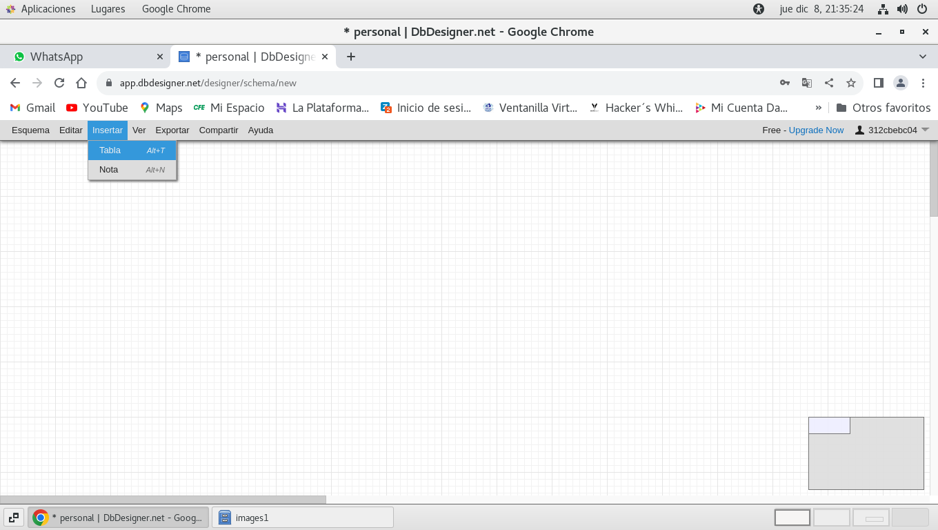Viewport: 938px width, 530px height.
Task: Bookmark this page with star icon
Action: (x=851, y=83)
